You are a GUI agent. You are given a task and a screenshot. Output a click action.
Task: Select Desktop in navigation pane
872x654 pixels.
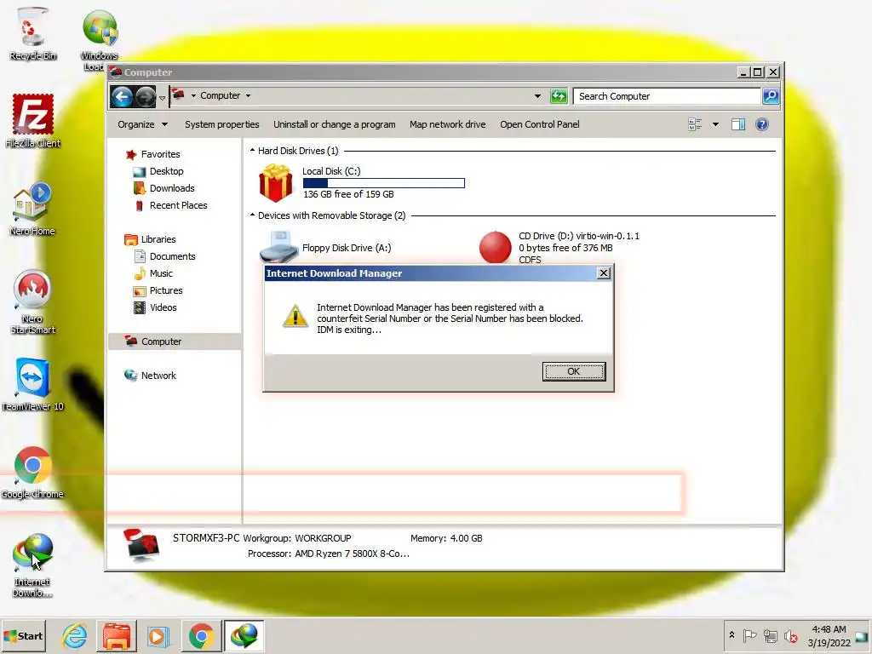point(166,171)
